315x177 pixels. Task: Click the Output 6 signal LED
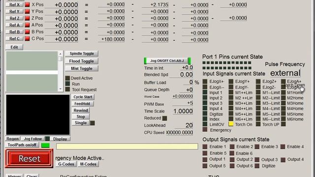[232, 166]
